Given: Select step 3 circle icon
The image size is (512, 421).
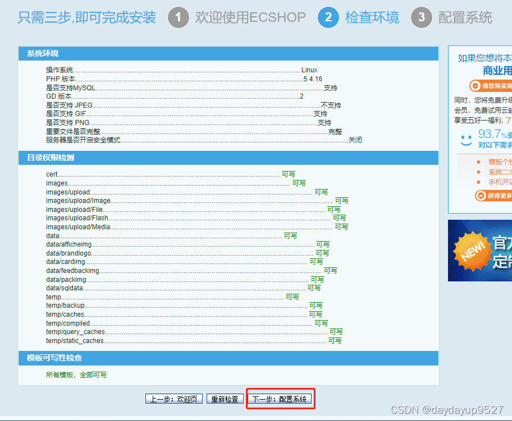Looking at the screenshot, I should coord(422,17).
